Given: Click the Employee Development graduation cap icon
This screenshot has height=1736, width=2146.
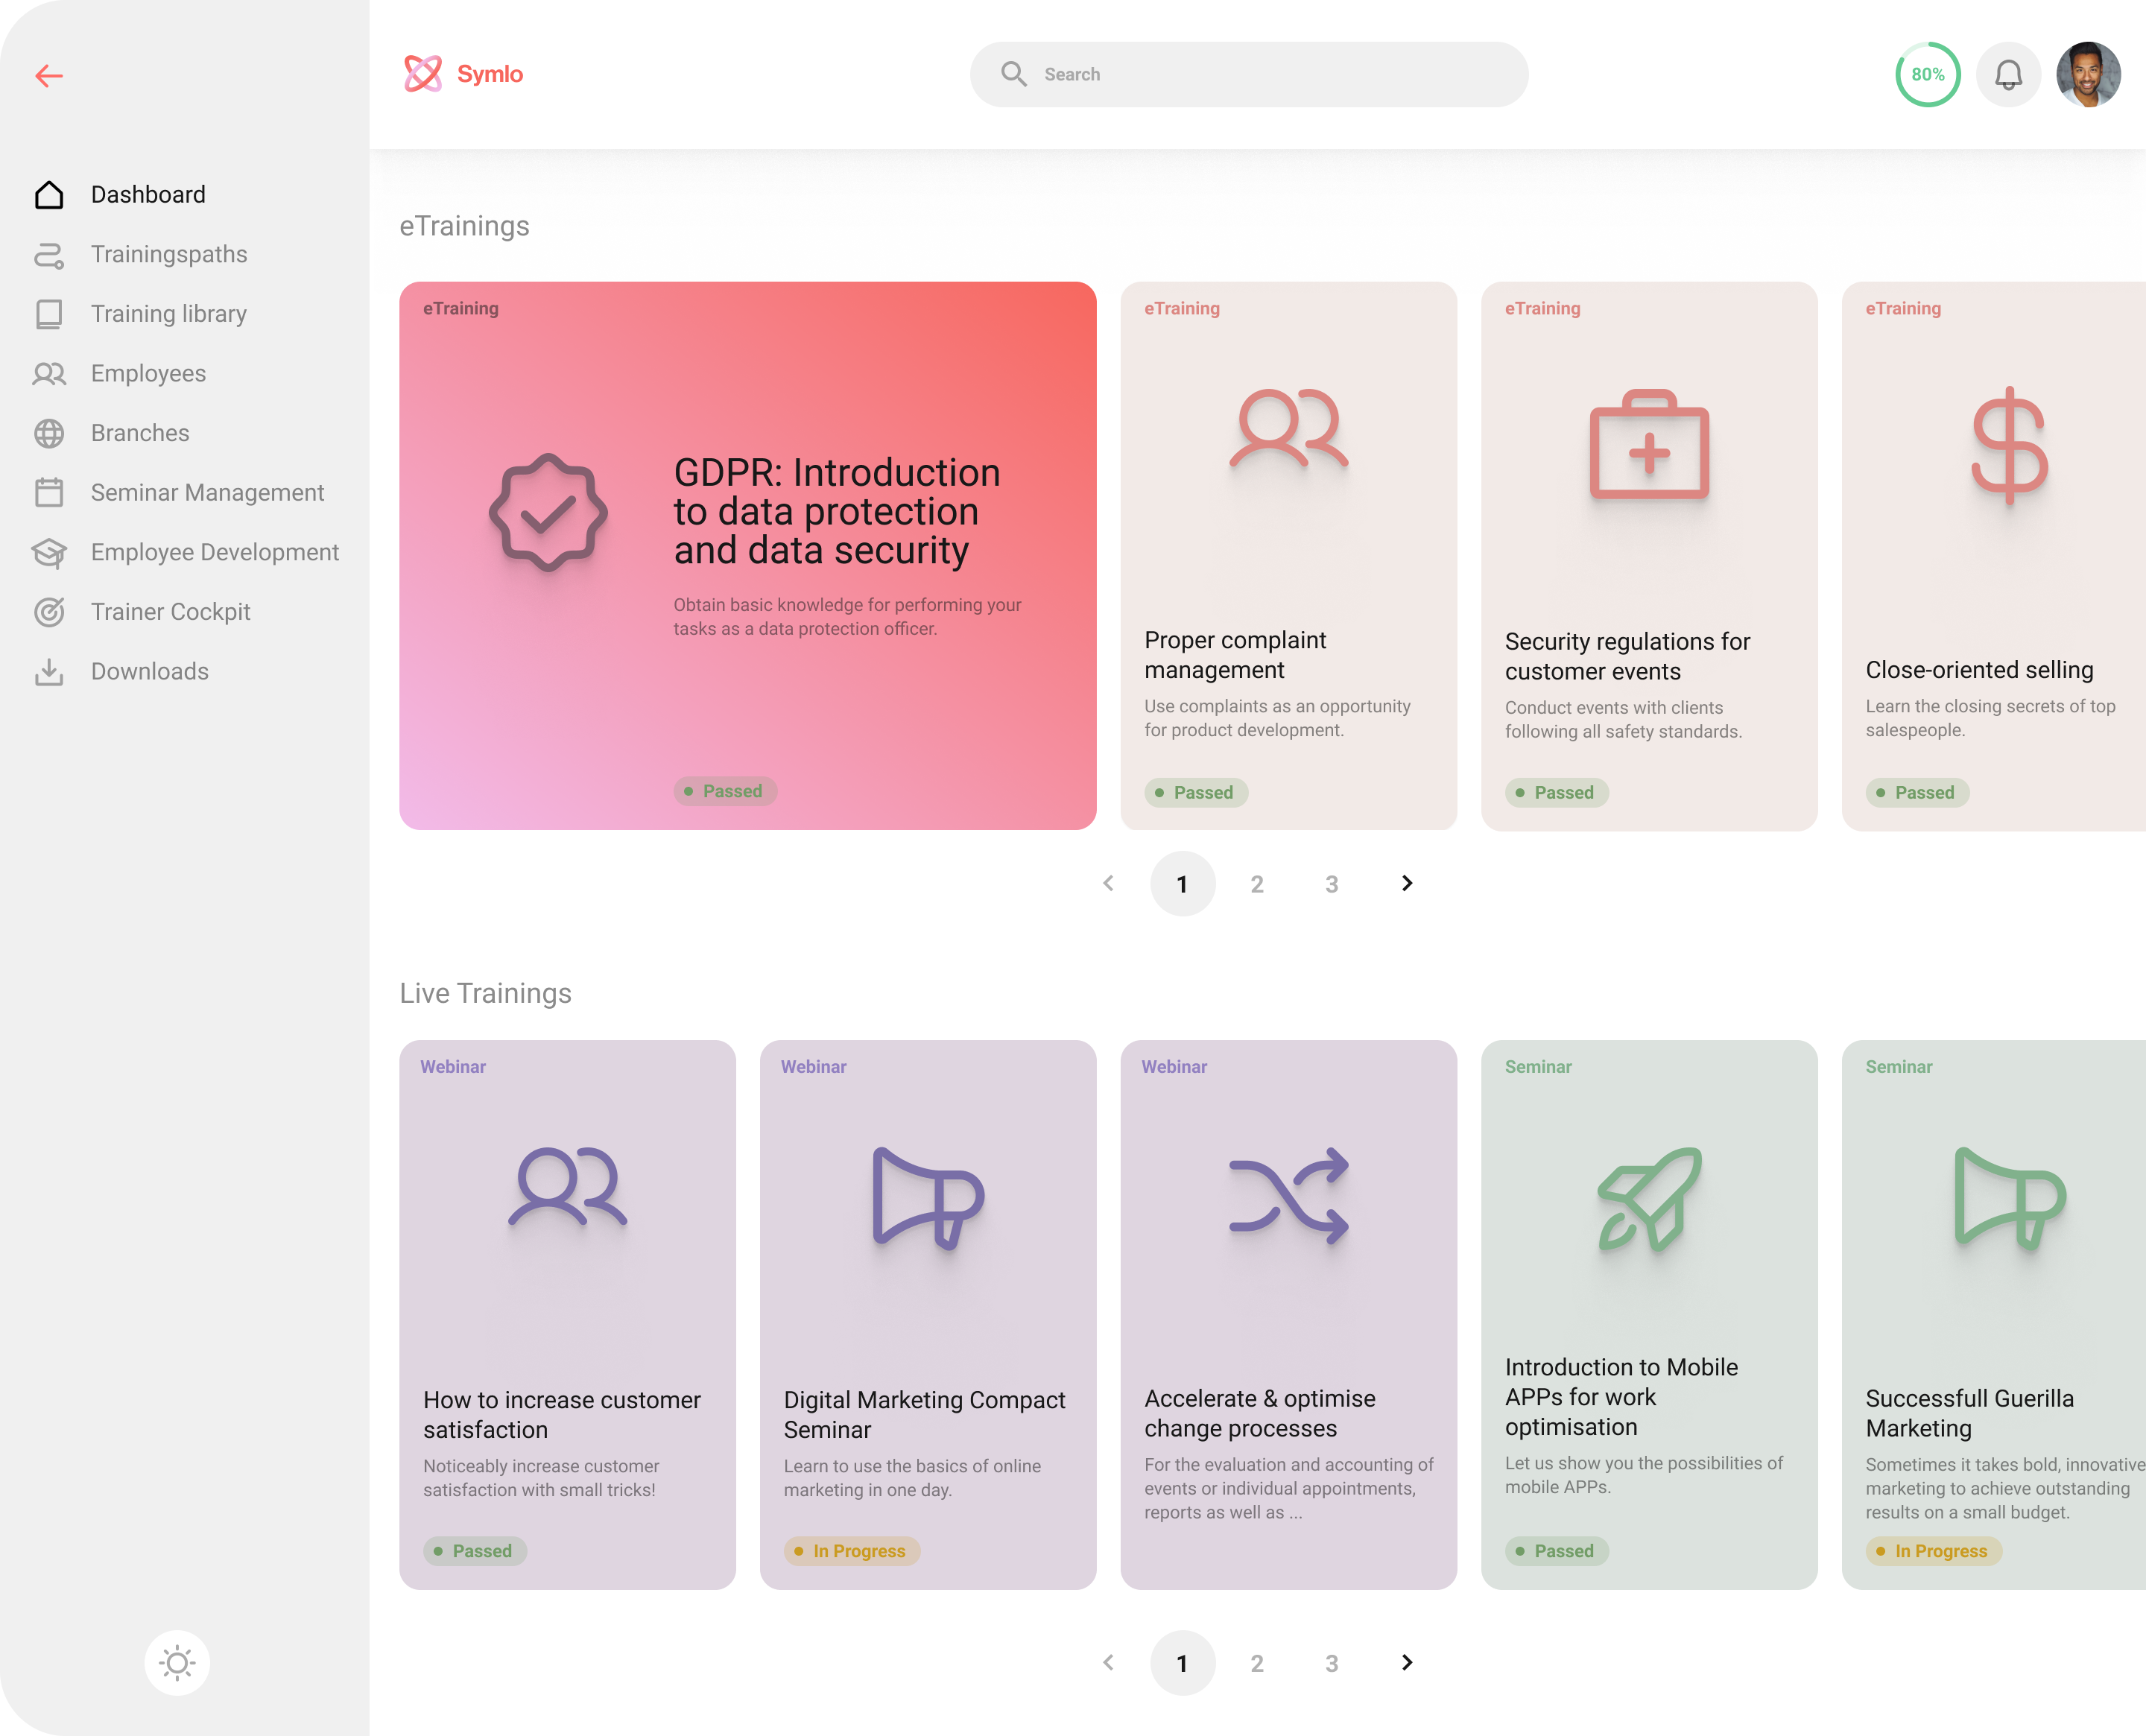Looking at the screenshot, I should [x=49, y=553].
